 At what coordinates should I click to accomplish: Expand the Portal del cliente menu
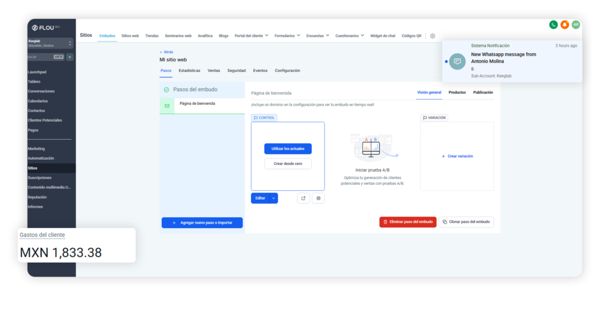[251, 36]
